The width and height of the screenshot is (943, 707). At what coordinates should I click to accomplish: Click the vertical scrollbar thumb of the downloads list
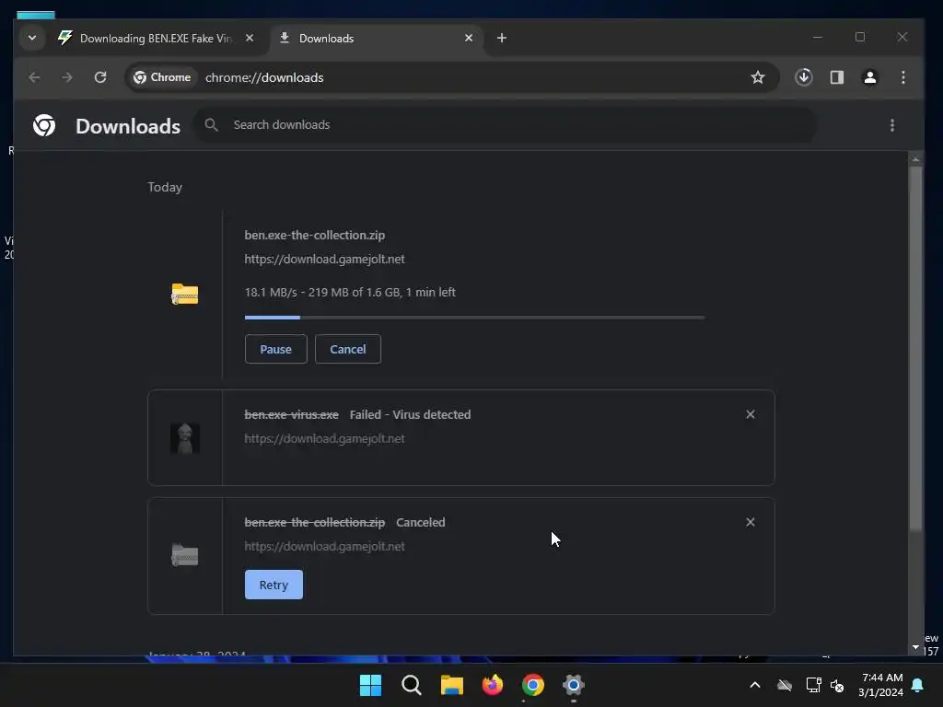pos(915,349)
